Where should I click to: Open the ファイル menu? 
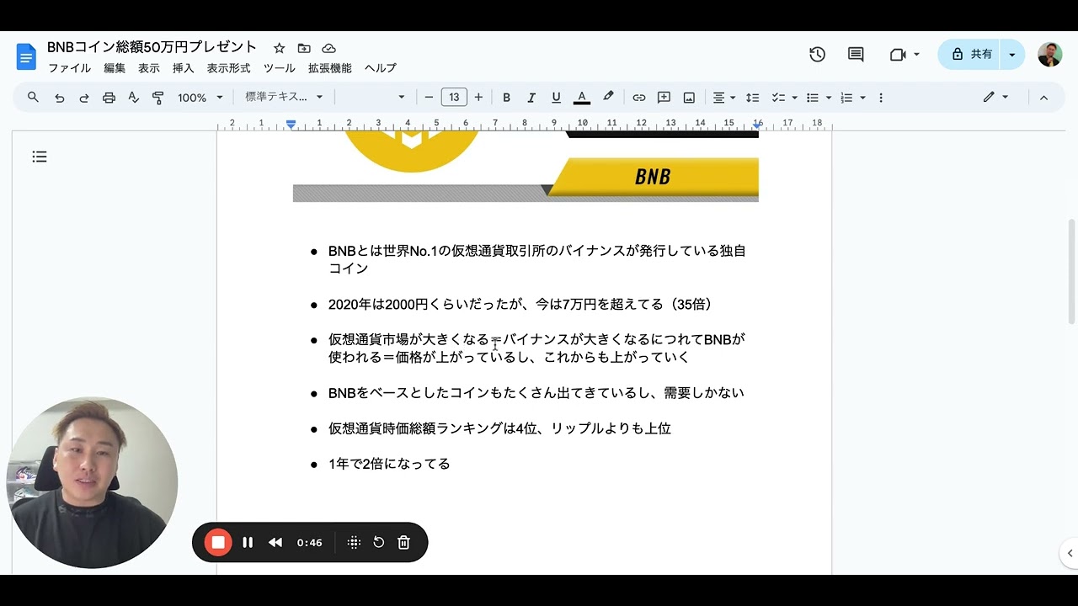coord(69,68)
